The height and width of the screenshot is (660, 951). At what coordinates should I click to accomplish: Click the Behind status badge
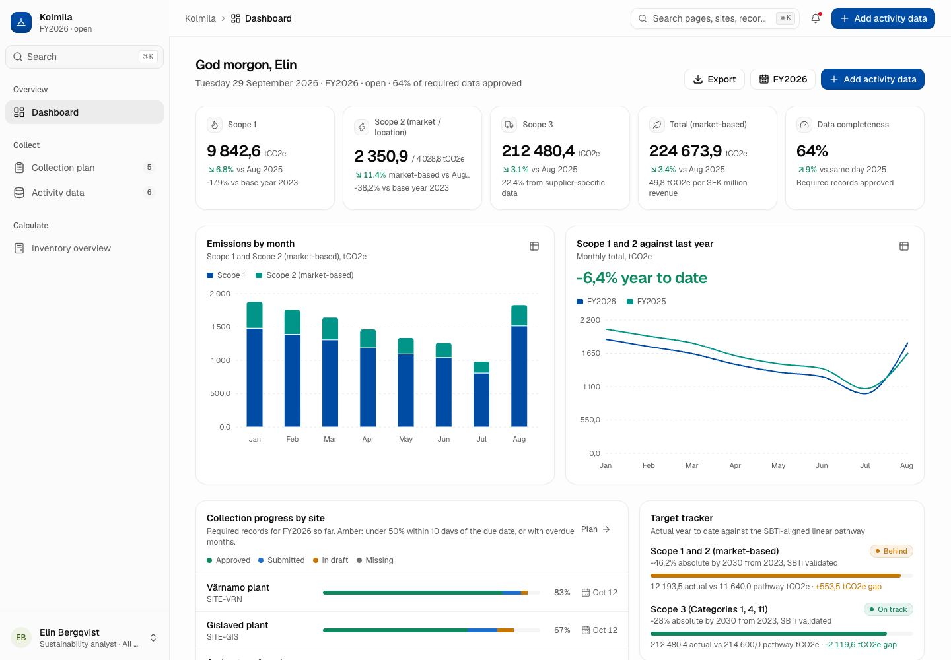pos(892,551)
